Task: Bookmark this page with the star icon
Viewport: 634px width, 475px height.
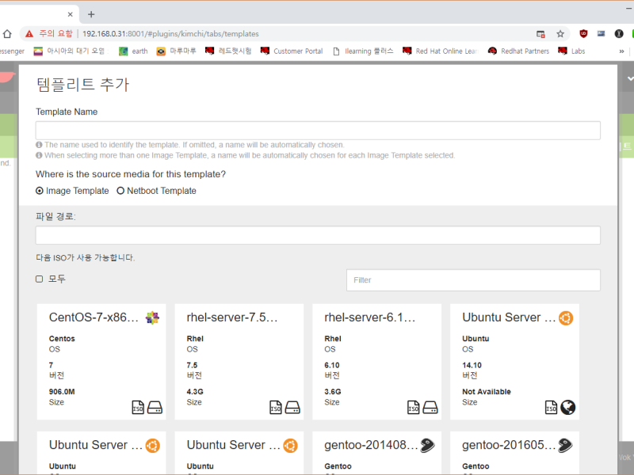Action: coord(560,34)
